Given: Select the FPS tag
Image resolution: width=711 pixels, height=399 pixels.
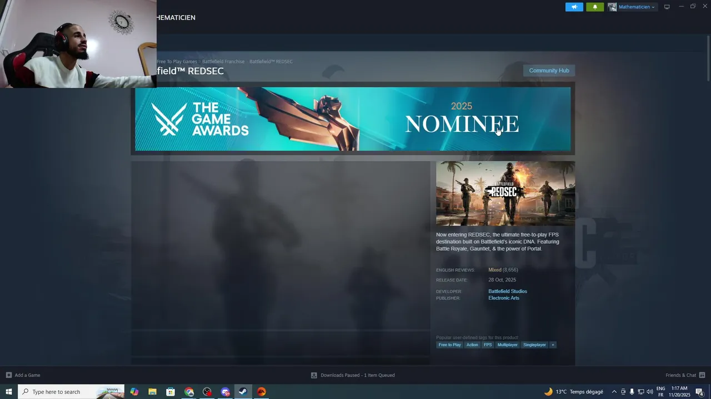Looking at the screenshot, I should (488, 345).
